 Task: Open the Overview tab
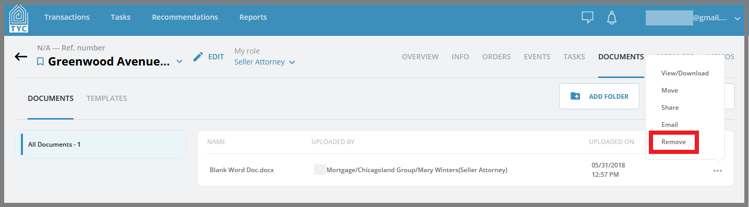tap(420, 57)
